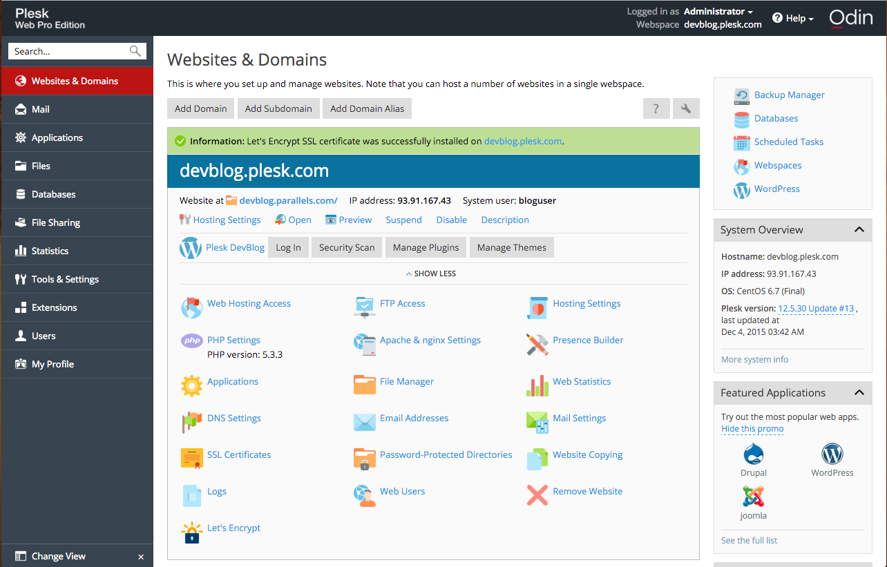This screenshot has height=567, width=887.
Task: Click the wrench settings button near Add Domain Alias
Action: 686,108
